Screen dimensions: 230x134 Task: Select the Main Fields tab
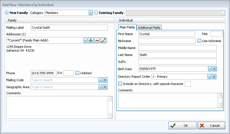(127, 27)
